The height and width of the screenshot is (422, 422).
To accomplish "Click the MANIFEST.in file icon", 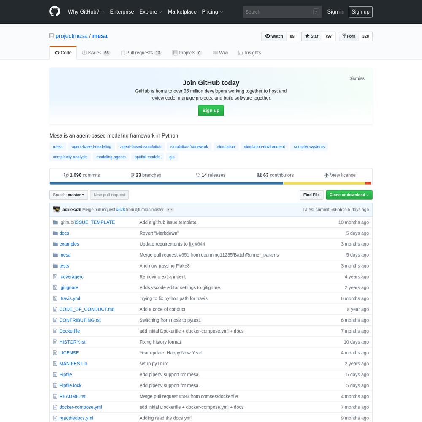I will tap(55, 364).
